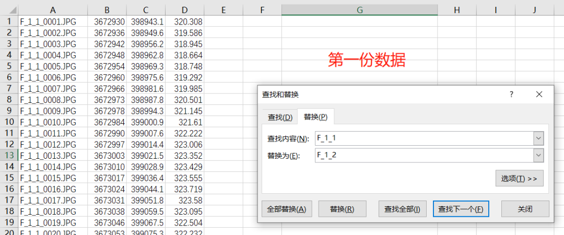Viewport: 564px width, 235px height.
Task: Click the help question mark in dialog
Action: pos(511,95)
